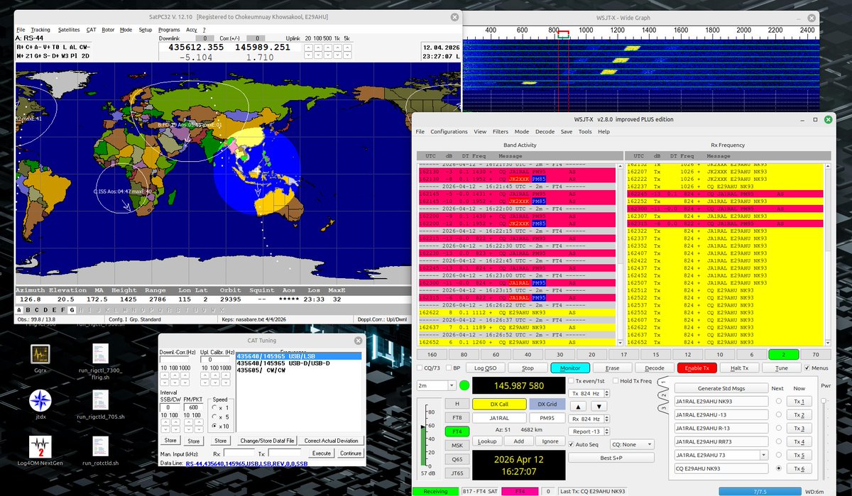Uncheck the Auto Seq checkbox
The width and height of the screenshot is (852, 496).
[571, 445]
